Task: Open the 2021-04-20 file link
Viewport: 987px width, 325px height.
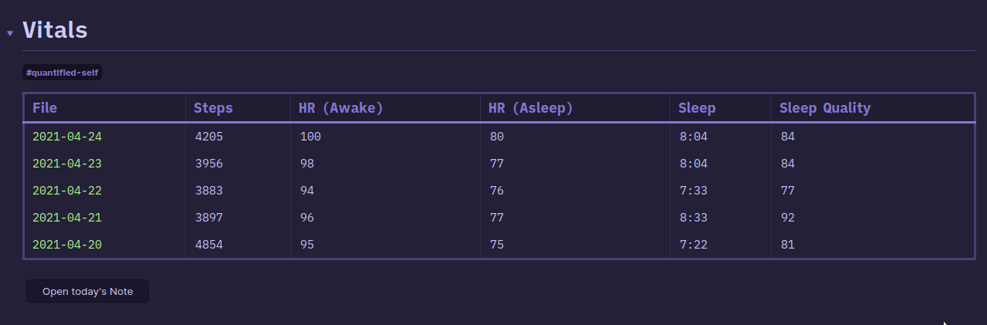Action: (67, 245)
